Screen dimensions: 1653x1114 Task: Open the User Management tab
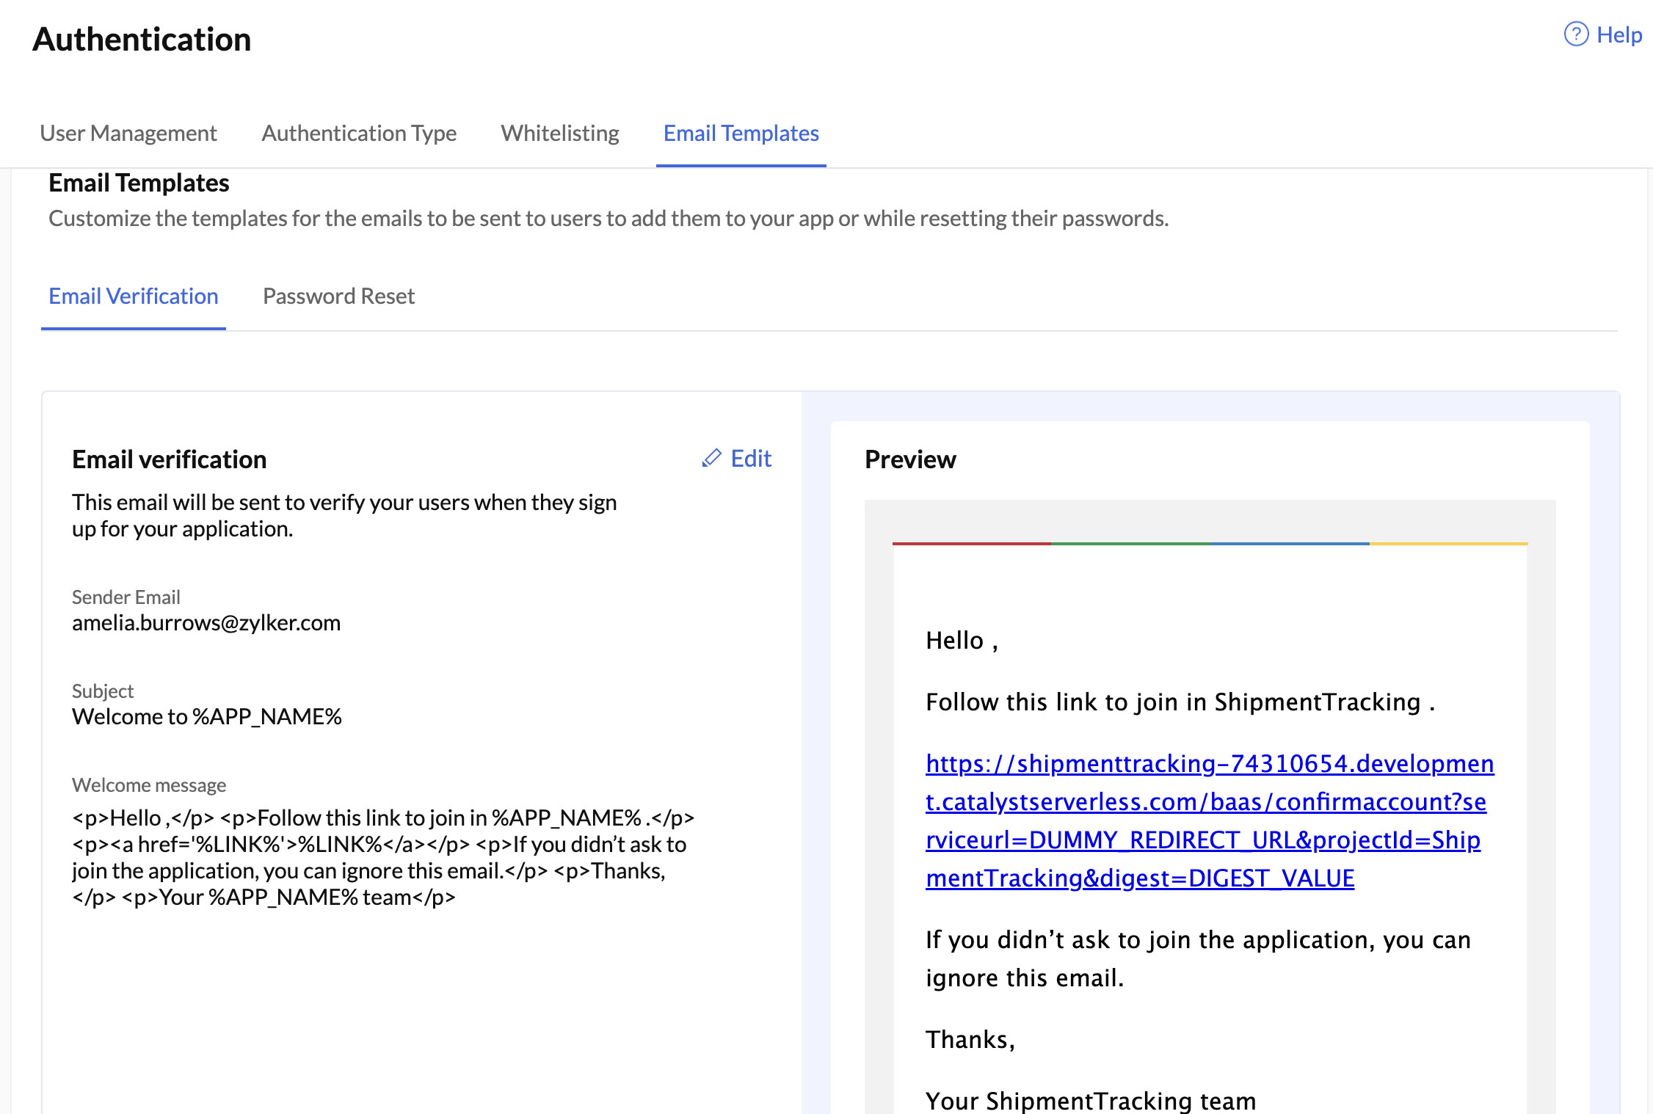click(x=128, y=133)
